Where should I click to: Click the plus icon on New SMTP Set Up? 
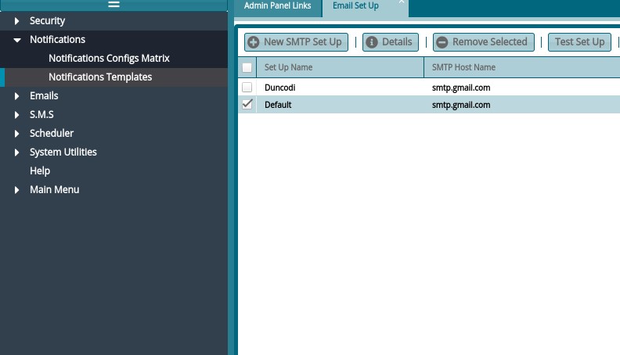pyautogui.click(x=254, y=42)
